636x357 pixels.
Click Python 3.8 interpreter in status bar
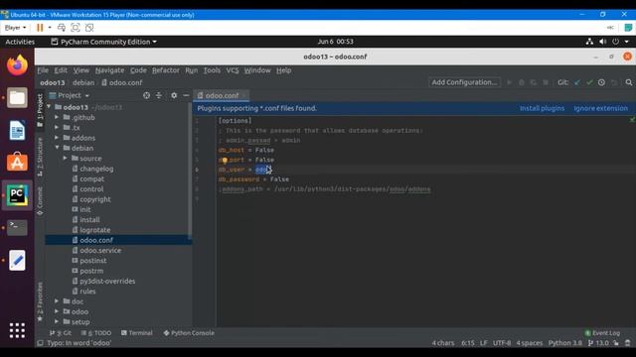pyautogui.click(x=565, y=343)
